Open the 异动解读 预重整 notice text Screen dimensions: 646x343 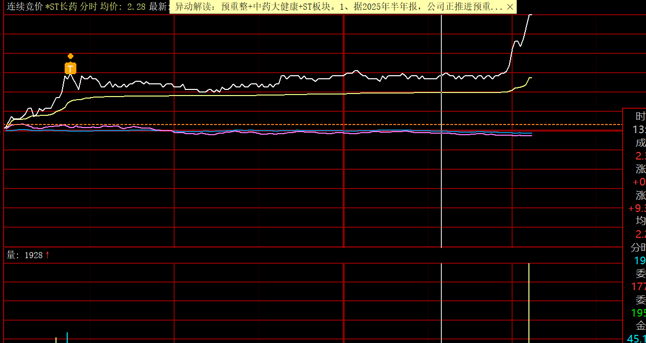[x=339, y=7]
